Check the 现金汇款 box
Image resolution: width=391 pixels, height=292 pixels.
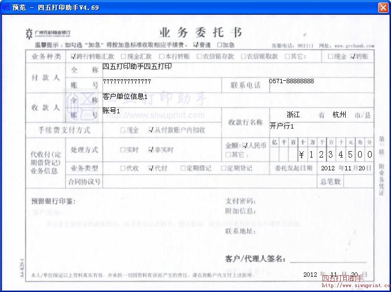point(124,57)
